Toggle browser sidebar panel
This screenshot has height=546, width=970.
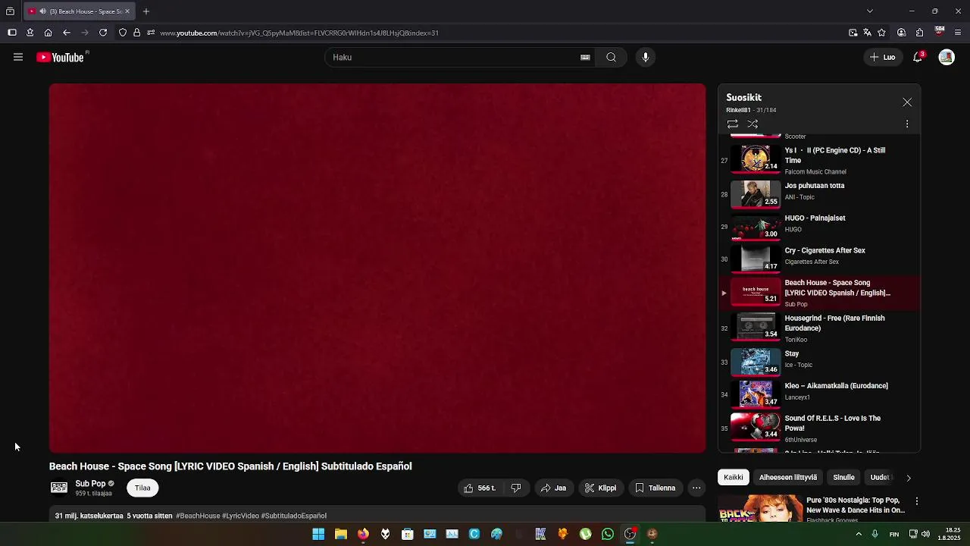coord(12,33)
